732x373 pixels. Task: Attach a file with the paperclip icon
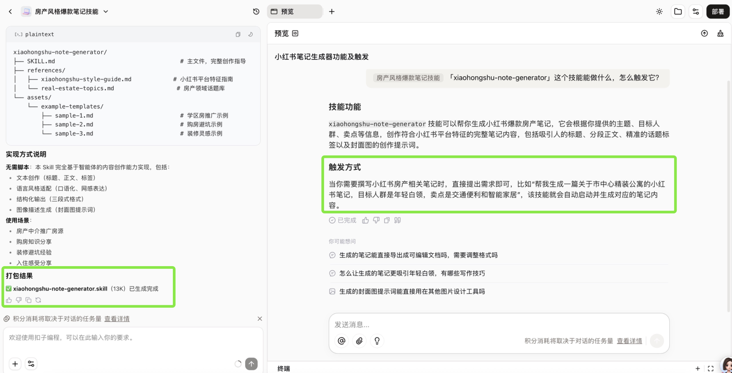(x=359, y=341)
